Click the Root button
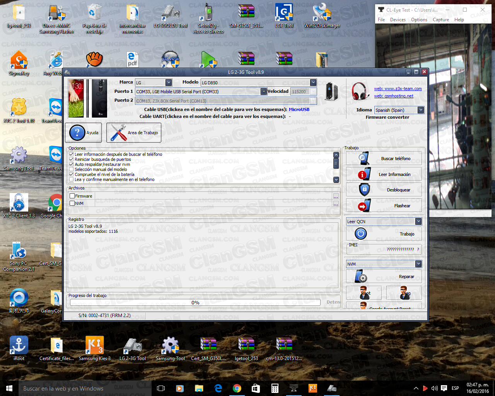 364,293
